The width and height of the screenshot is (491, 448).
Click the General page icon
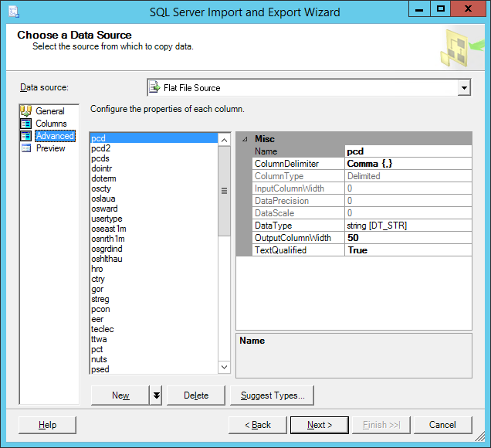(25, 111)
